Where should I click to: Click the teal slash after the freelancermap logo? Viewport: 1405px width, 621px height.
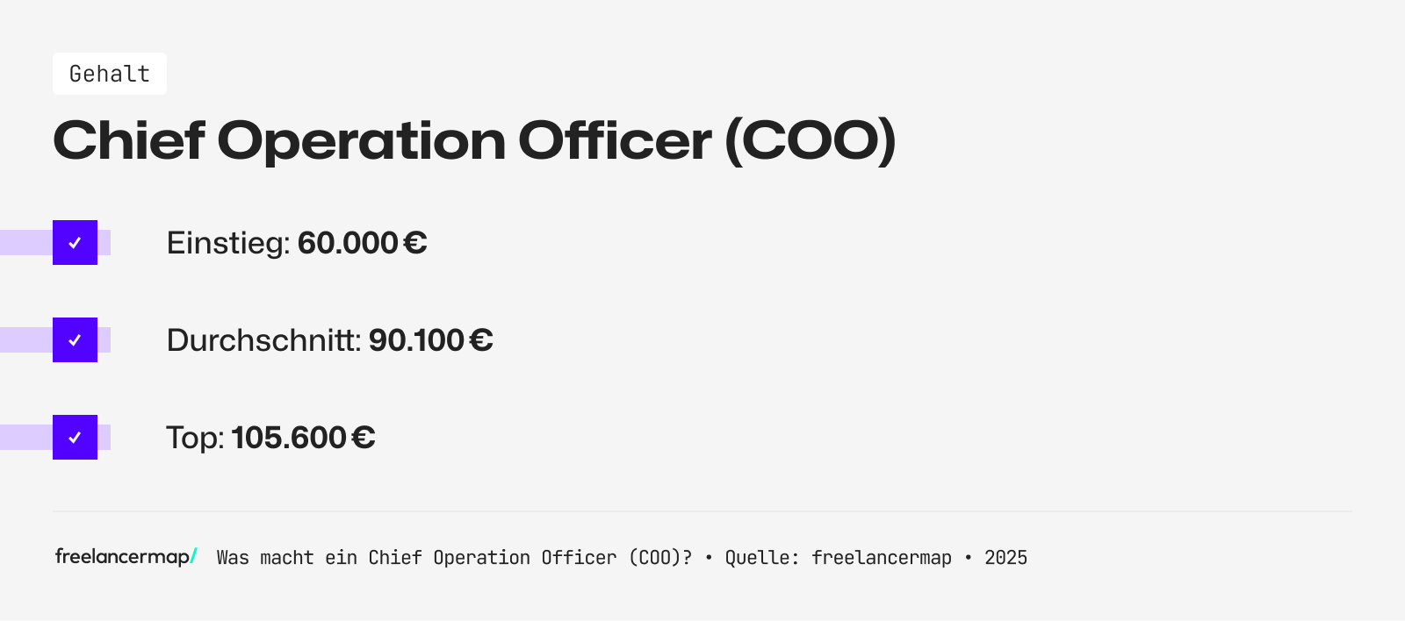194,555
